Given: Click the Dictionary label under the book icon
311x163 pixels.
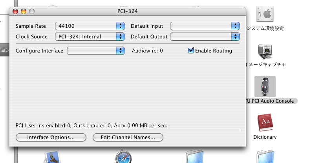Looking at the screenshot, I should point(265,137).
